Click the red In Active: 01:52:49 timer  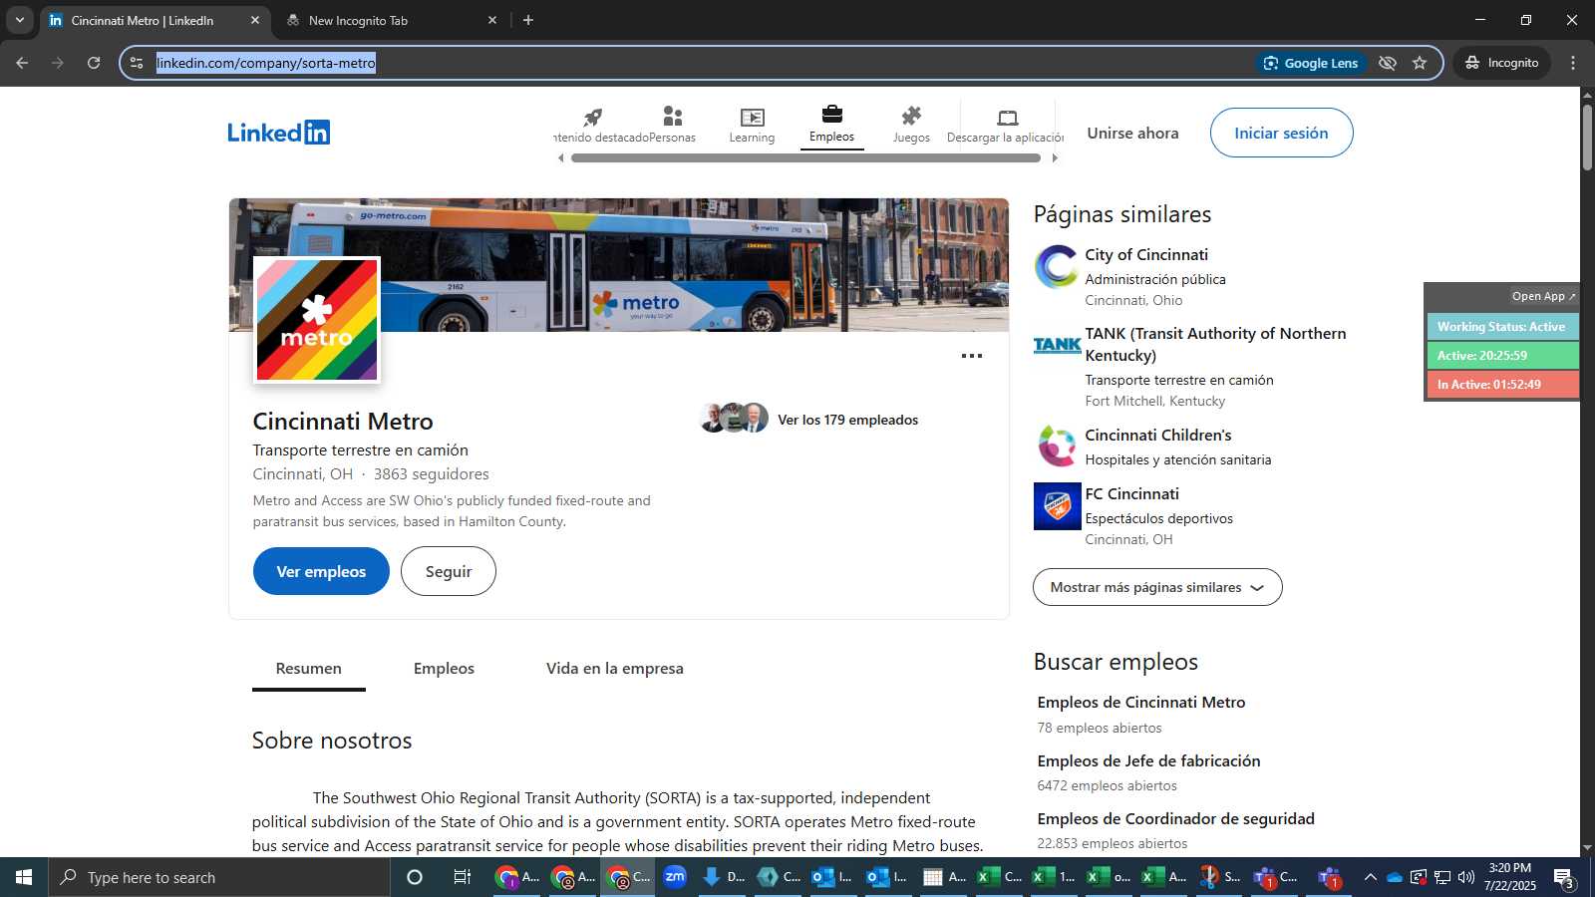1502,385
